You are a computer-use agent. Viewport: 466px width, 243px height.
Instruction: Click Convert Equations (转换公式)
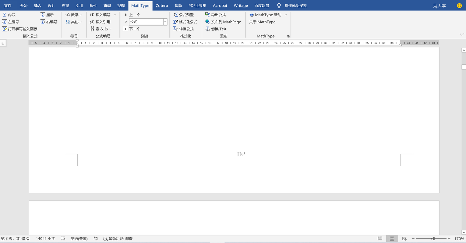click(183, 29)
